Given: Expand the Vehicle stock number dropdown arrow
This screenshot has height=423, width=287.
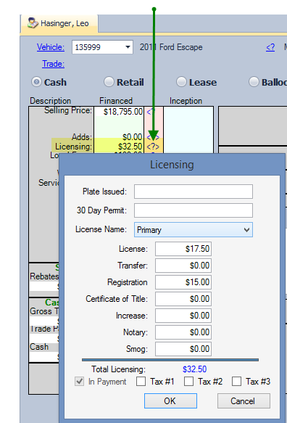Looking at the screenshot, I should point(128,47).
